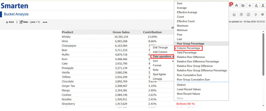
Task: Click the presentation image icon
Action: click(241, 15)
